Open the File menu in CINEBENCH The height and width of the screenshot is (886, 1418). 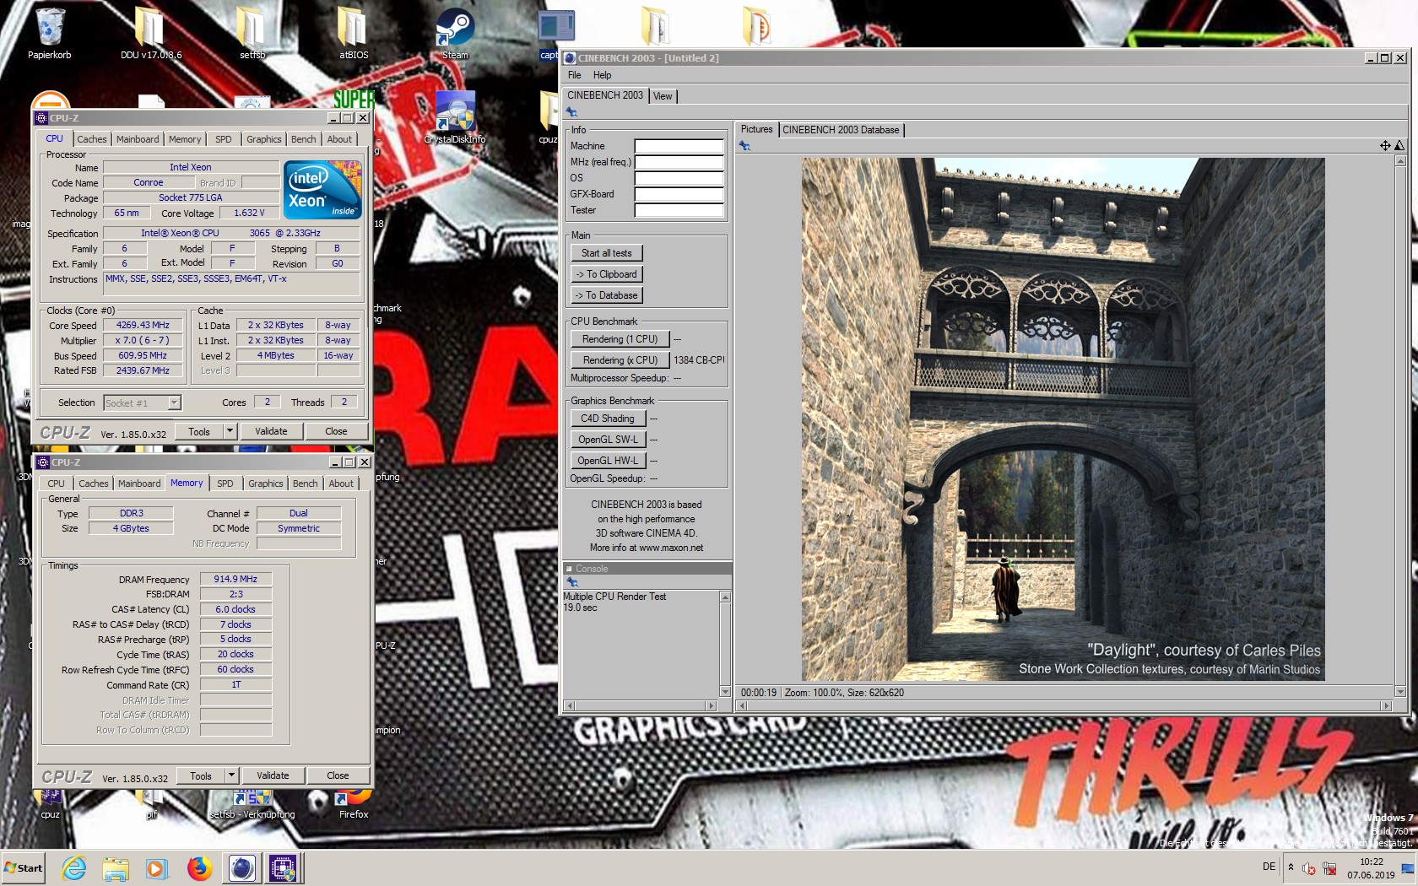point(575,75)
